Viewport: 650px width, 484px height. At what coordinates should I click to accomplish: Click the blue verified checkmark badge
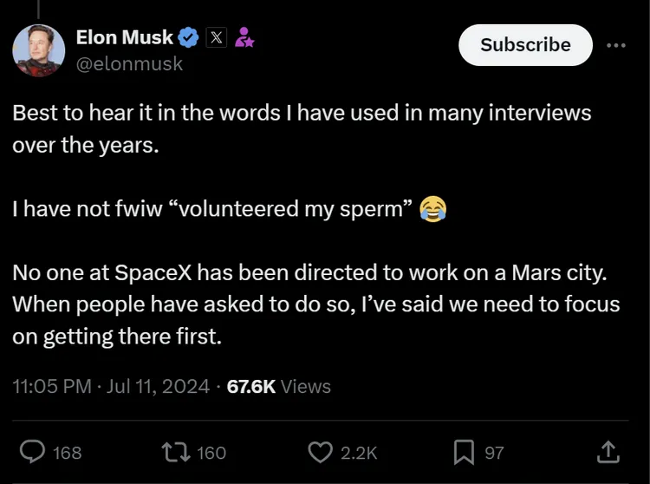point(190,37)
